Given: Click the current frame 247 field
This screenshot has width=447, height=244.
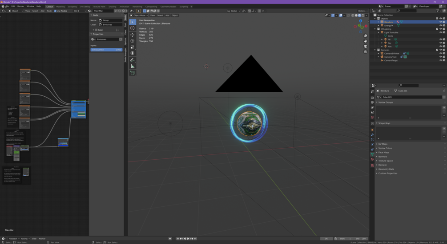Looking at the screenshot, I should coord(327,239).
